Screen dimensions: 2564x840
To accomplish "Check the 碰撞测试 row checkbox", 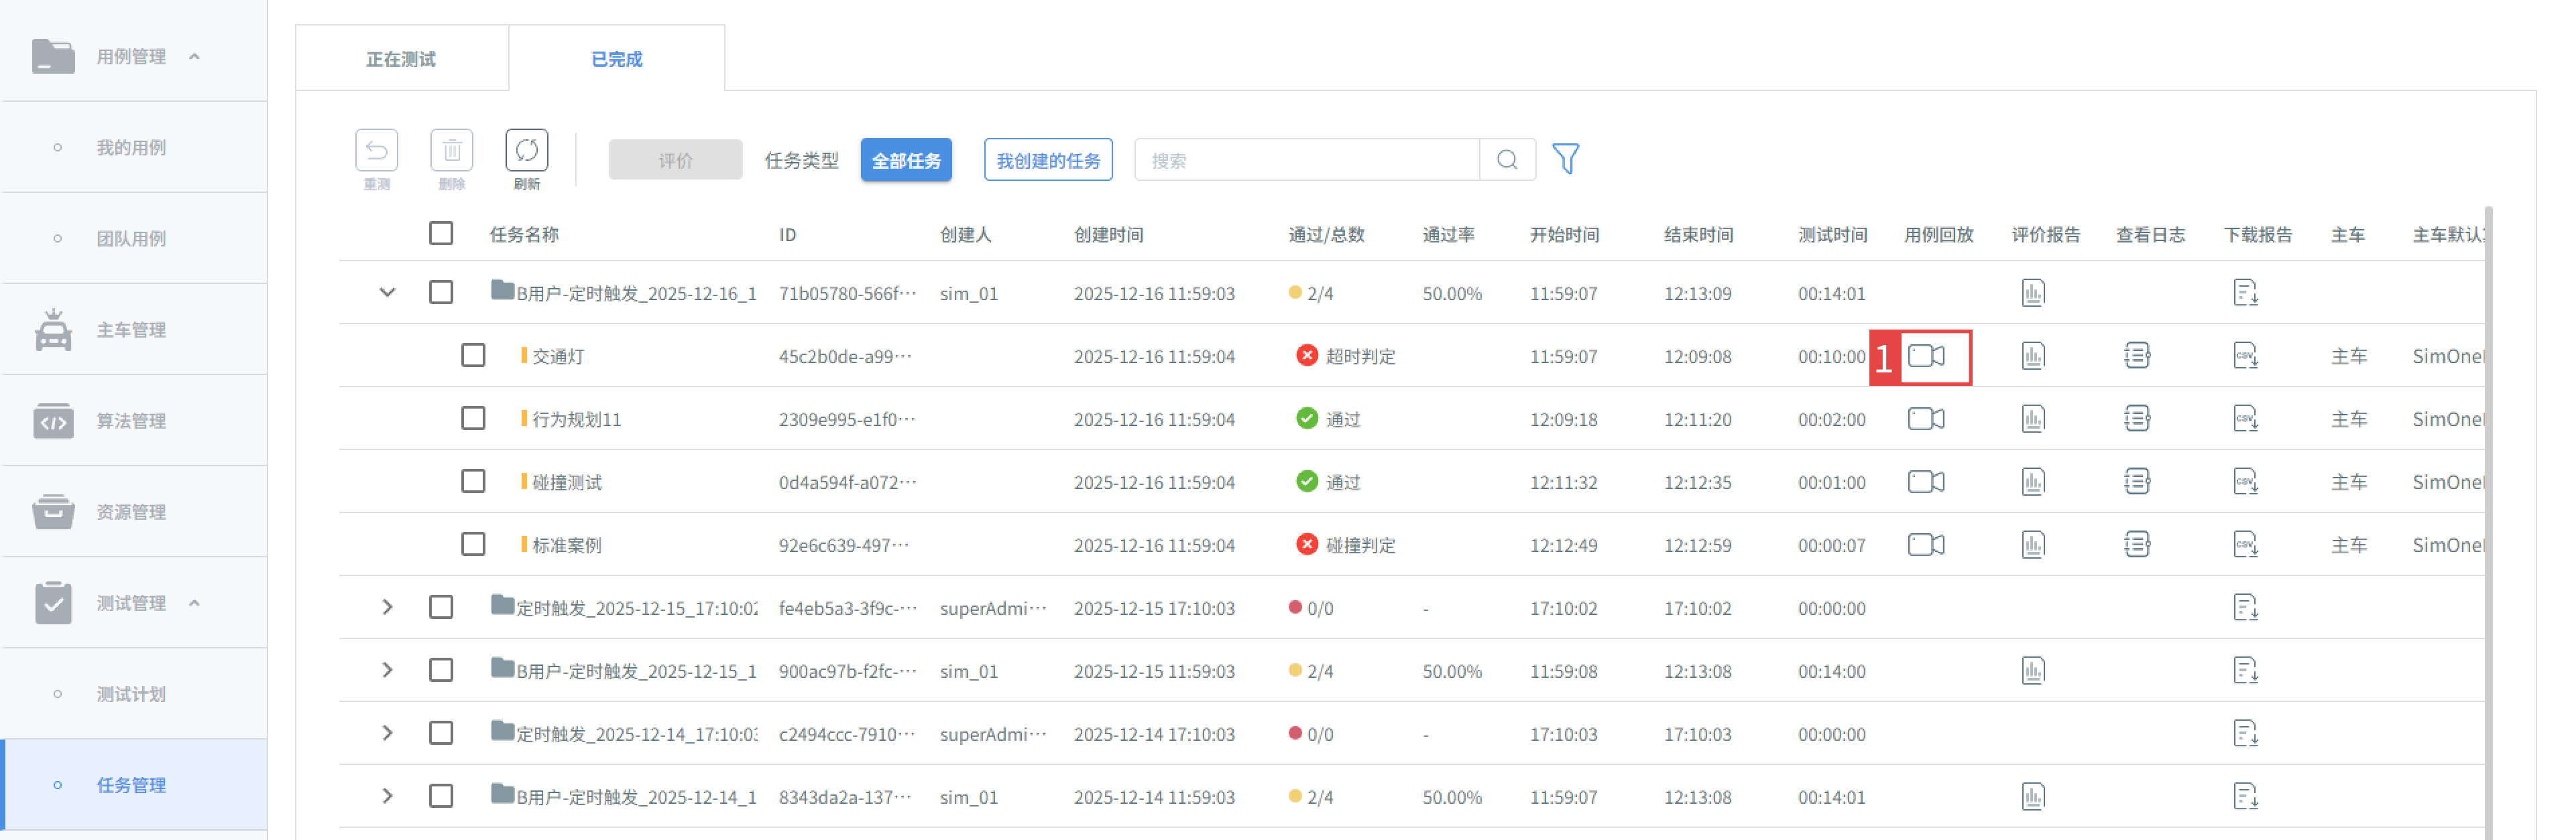I will (473, 481).
